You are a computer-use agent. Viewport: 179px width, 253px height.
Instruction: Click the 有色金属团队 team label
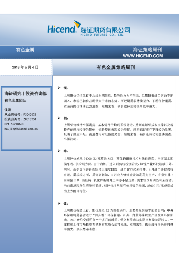[x=15, y=101]
